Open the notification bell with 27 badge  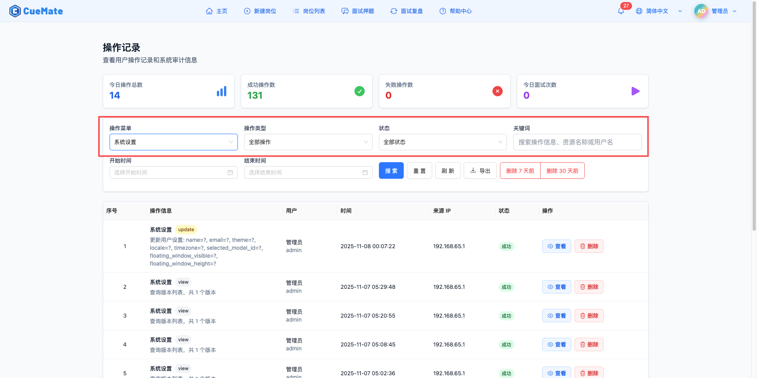[x=621, y=11]
